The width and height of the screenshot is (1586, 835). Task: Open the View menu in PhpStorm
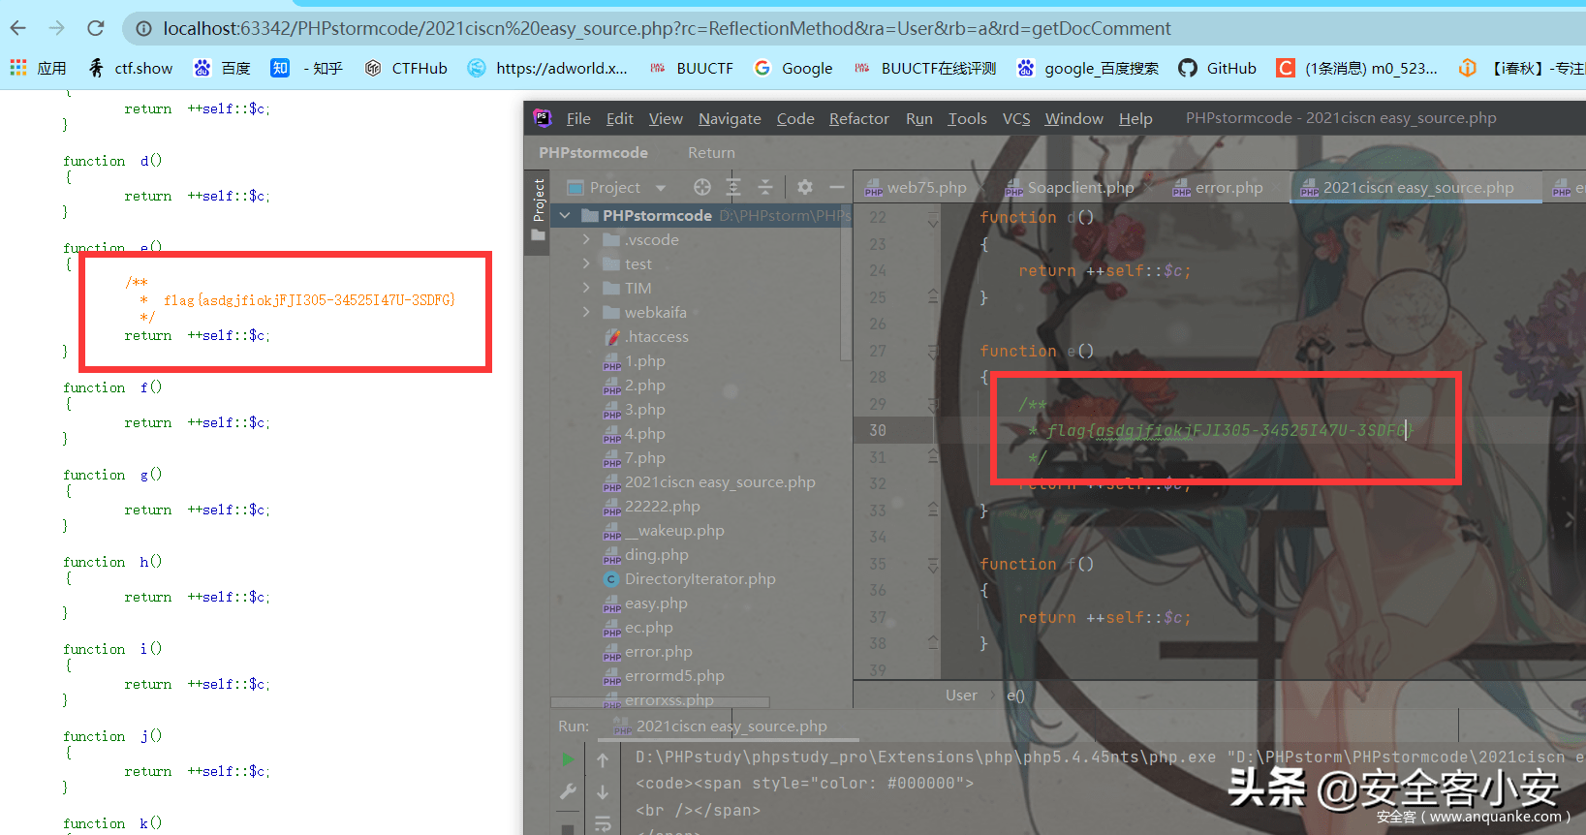pos(666,118)
